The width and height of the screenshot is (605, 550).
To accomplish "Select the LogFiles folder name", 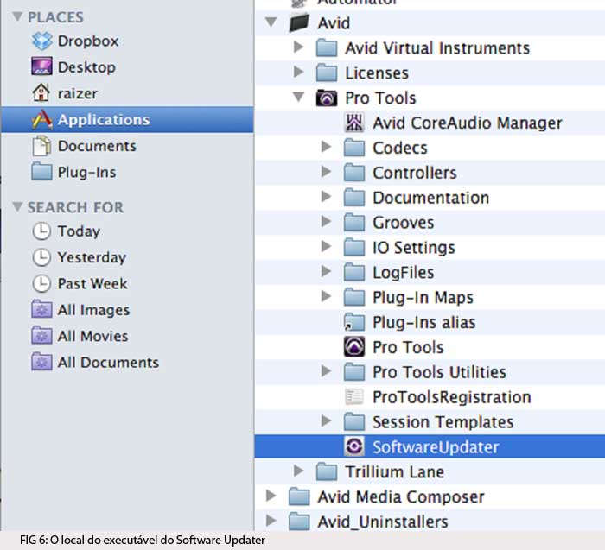I will click(x=404, y=273).
